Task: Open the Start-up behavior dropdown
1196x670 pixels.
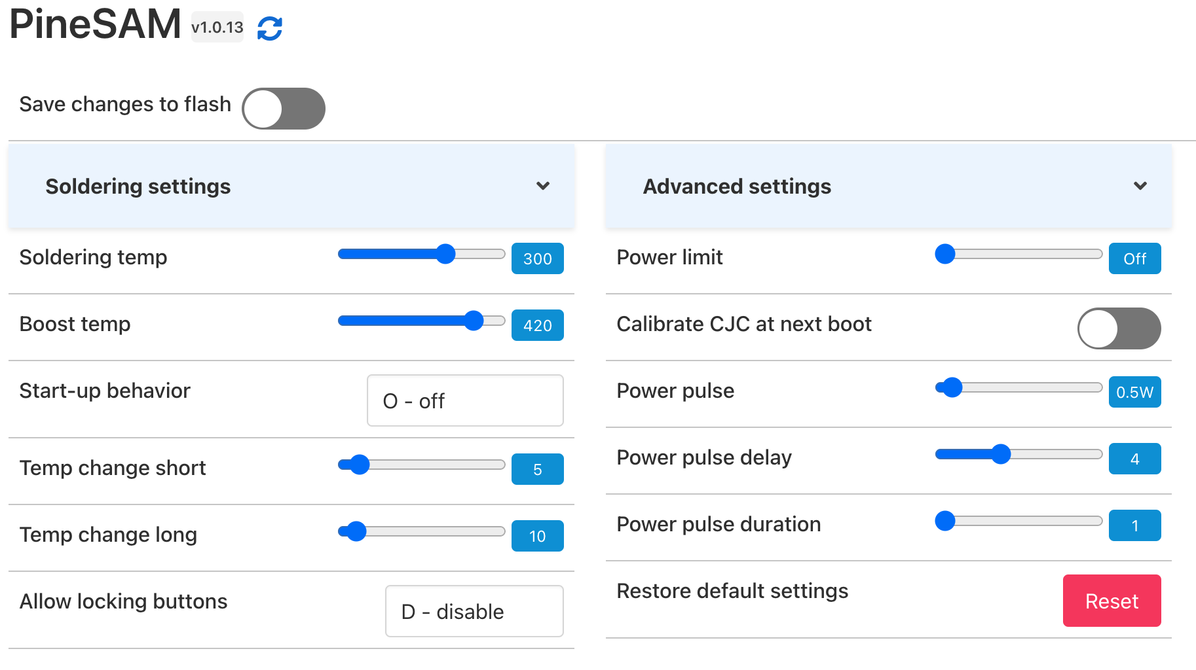Action: tap(464, 400)
